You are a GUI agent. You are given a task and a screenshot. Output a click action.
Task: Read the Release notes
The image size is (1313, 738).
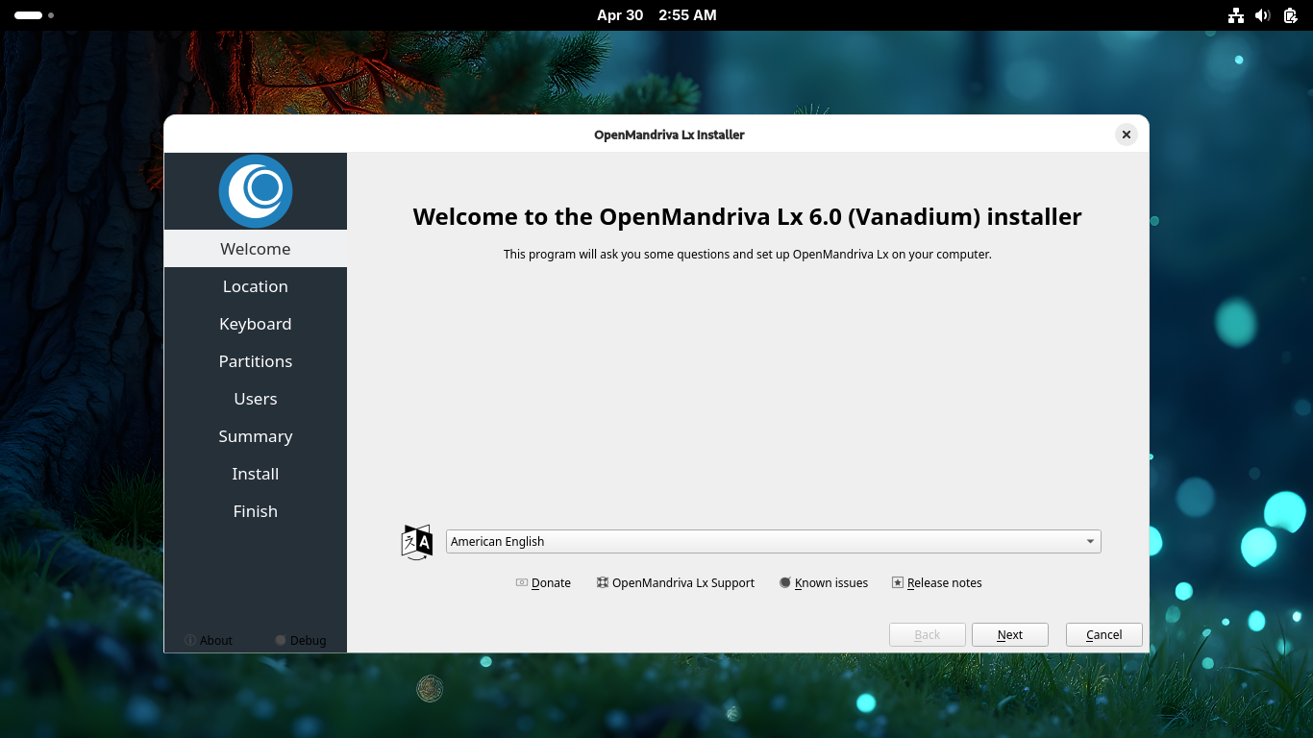click(937, 583)
